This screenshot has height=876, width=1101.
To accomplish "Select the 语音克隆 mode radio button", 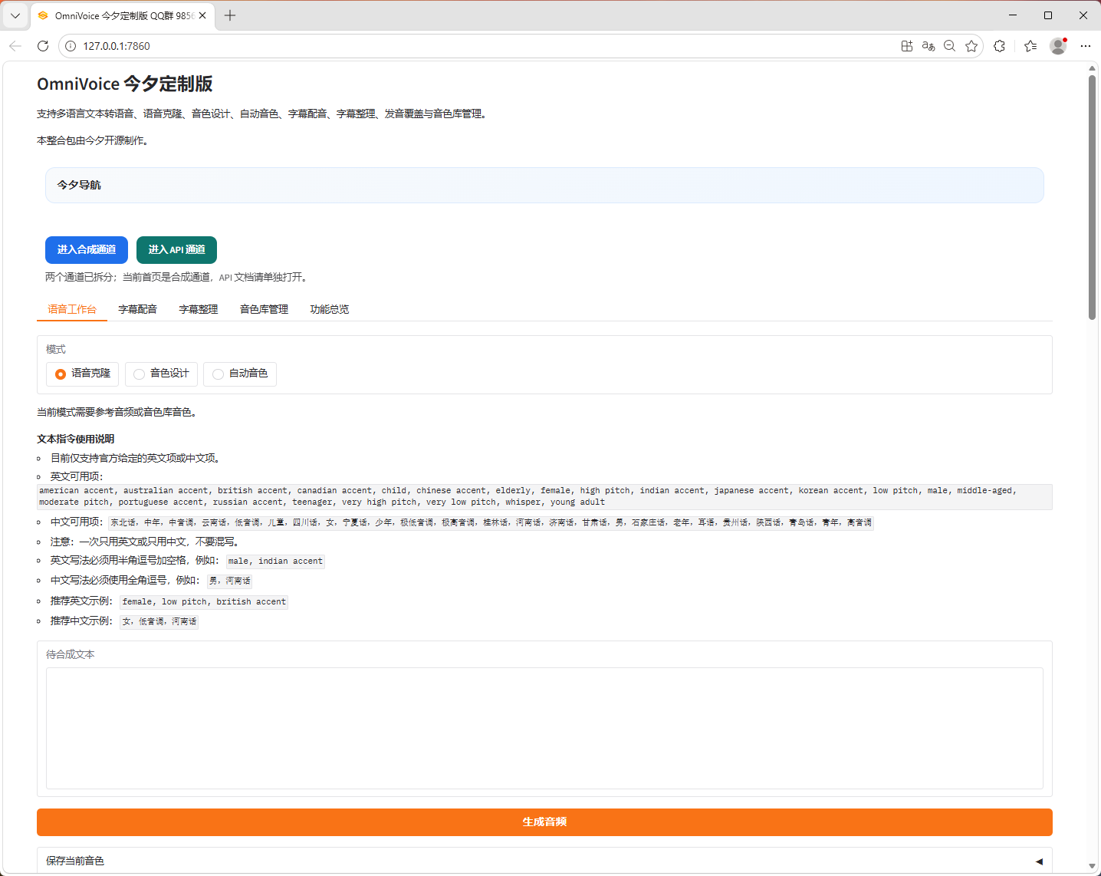I will pyautogui.click(x=61, y=374).
